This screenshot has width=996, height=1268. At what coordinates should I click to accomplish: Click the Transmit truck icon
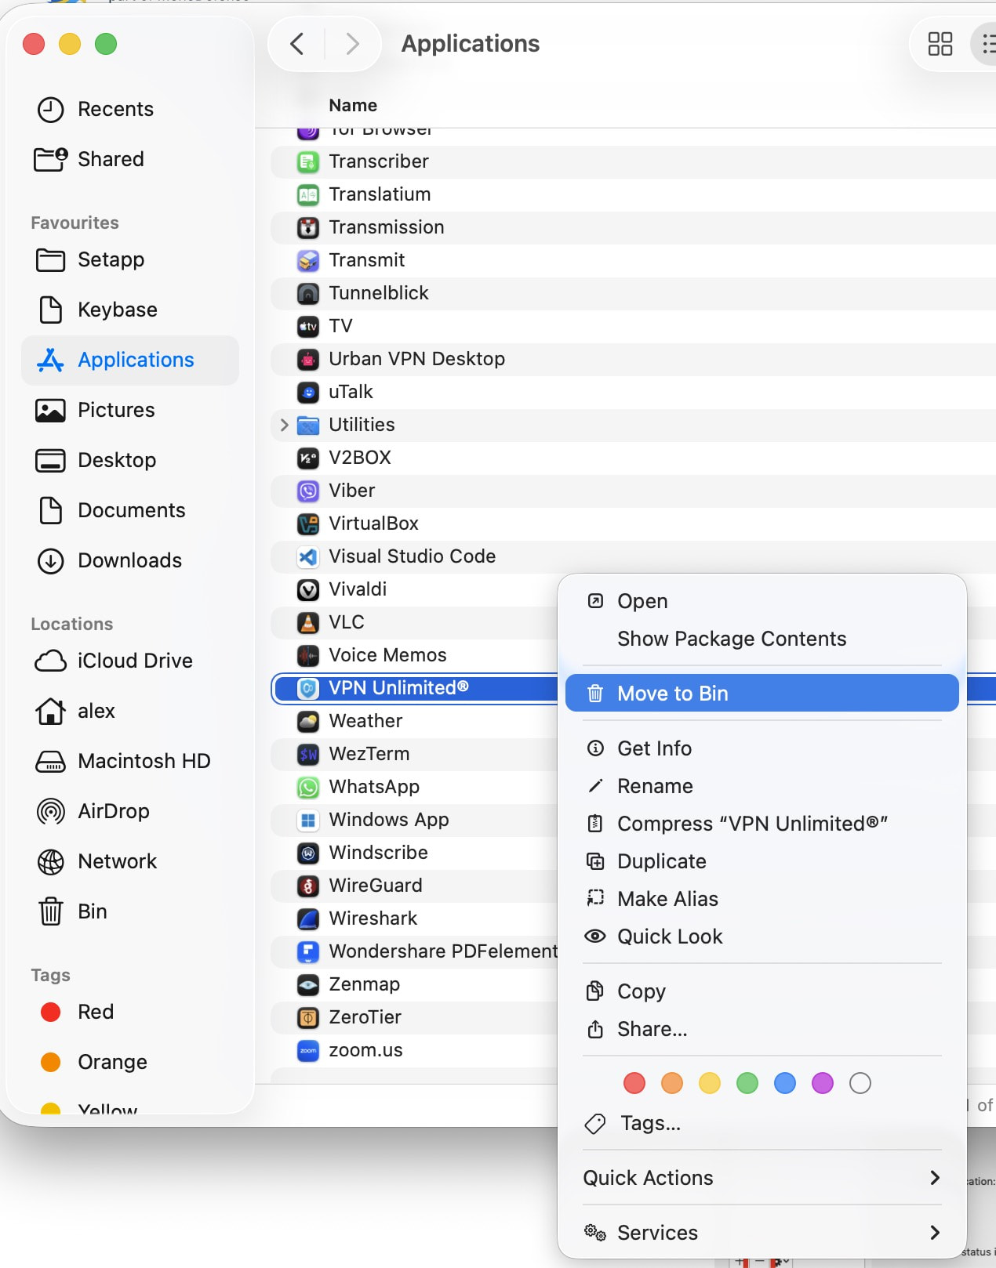308,260
